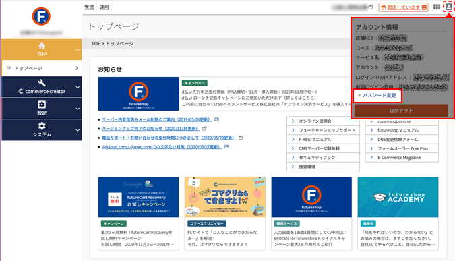
Task: Click the CMSサーバー切替依頼 quick link
Action: (x=323, y=148)
